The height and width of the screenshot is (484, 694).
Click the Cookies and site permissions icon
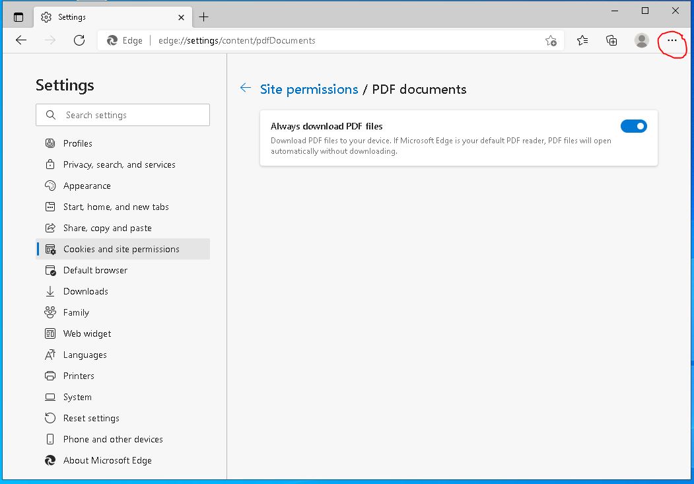tap(50, 250)
